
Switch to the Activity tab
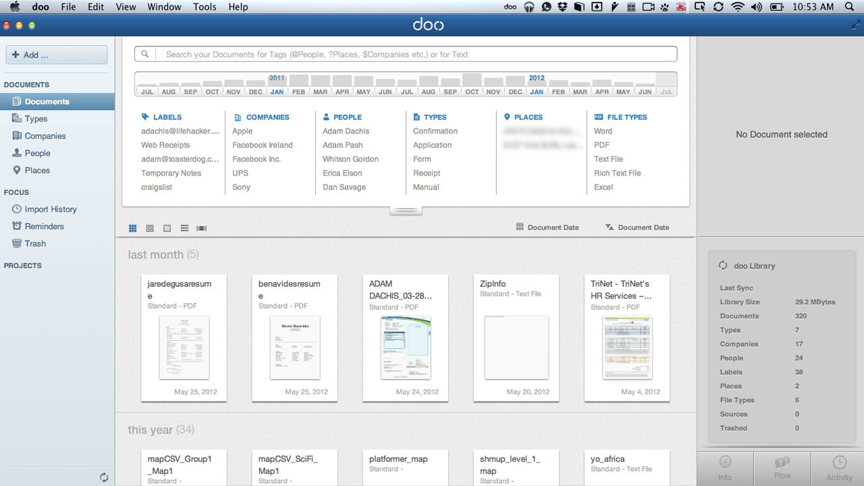coord(839,468)
